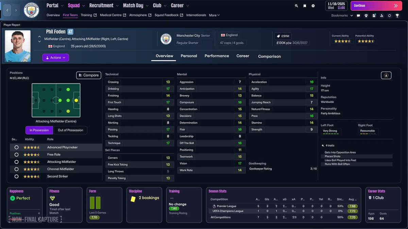The image size is (408, 229).
Task: Click the Compare button
Action: pos(88,75)
